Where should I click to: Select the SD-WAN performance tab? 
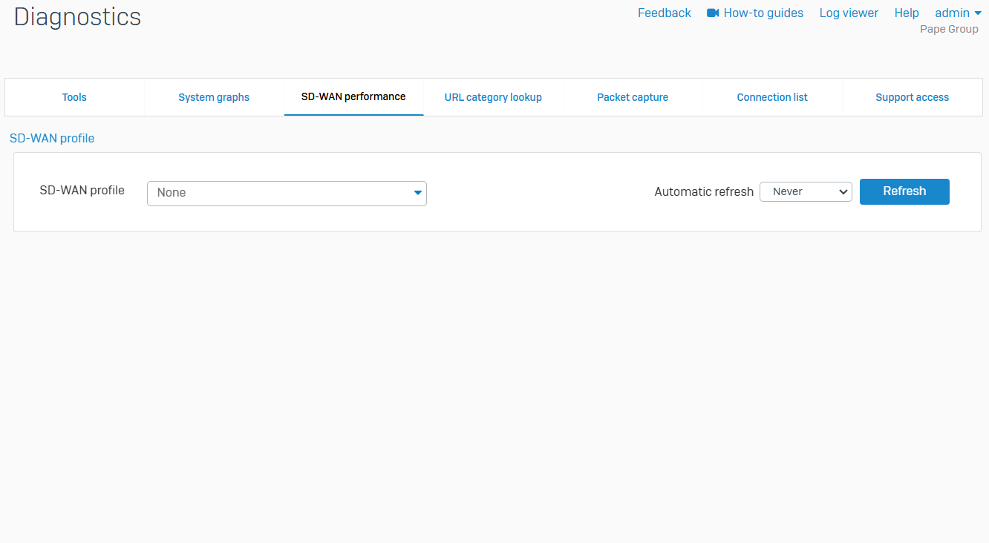pyautogui.click(x=353, y=97)
